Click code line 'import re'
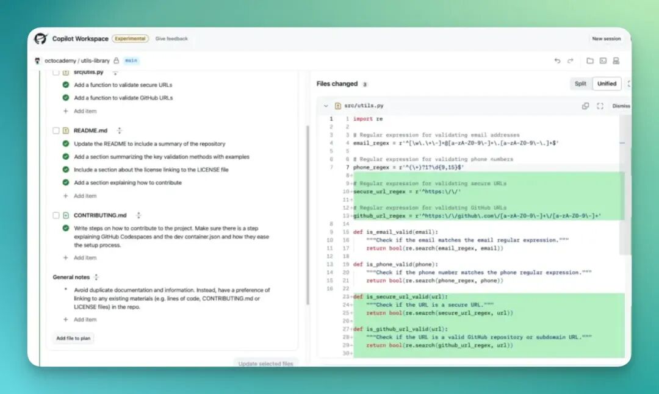Viewport: 659px width, 394px height. click(368, 119)
